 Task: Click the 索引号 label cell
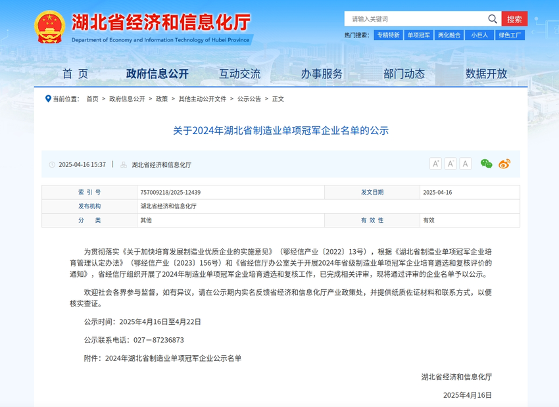point(89,193)
